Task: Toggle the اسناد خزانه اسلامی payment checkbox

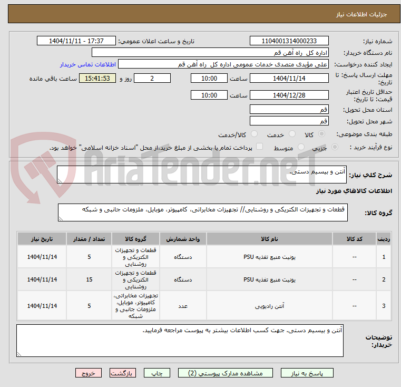Action: point(259,147)
